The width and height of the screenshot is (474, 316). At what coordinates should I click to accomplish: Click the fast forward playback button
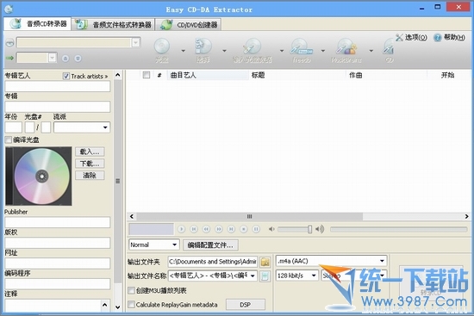tap(219, 229)
